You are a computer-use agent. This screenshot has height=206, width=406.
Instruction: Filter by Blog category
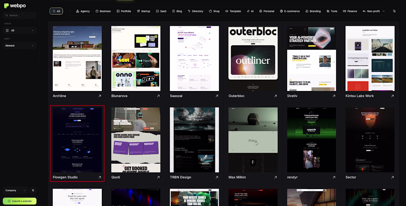click(x=177, y=11)
